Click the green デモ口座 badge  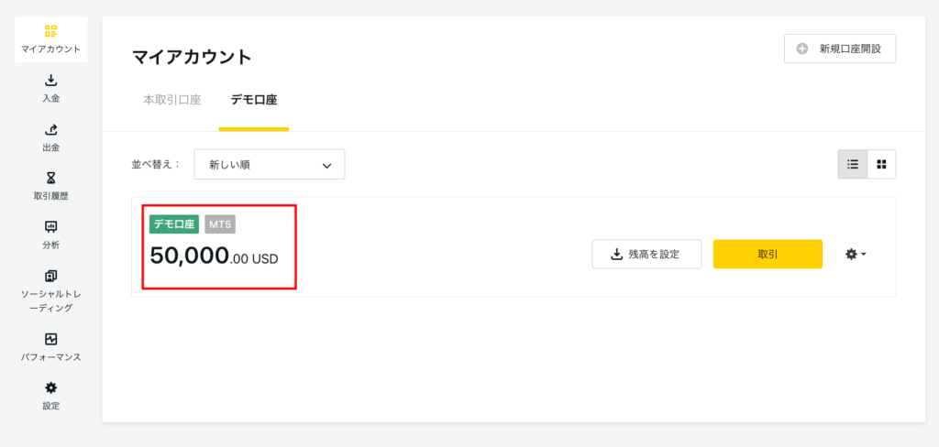coord(174,224)
